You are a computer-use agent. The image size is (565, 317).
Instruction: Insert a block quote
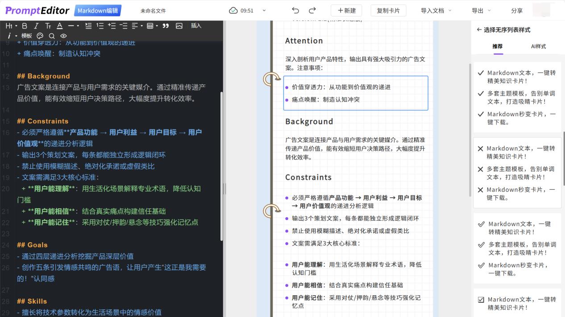[x=166, y=26]
